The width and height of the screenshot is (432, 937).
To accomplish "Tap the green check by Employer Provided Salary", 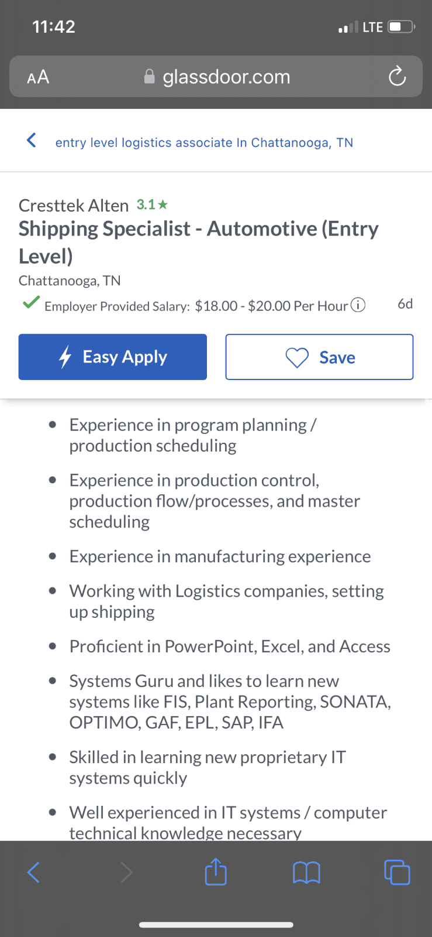I will point(31,303).
